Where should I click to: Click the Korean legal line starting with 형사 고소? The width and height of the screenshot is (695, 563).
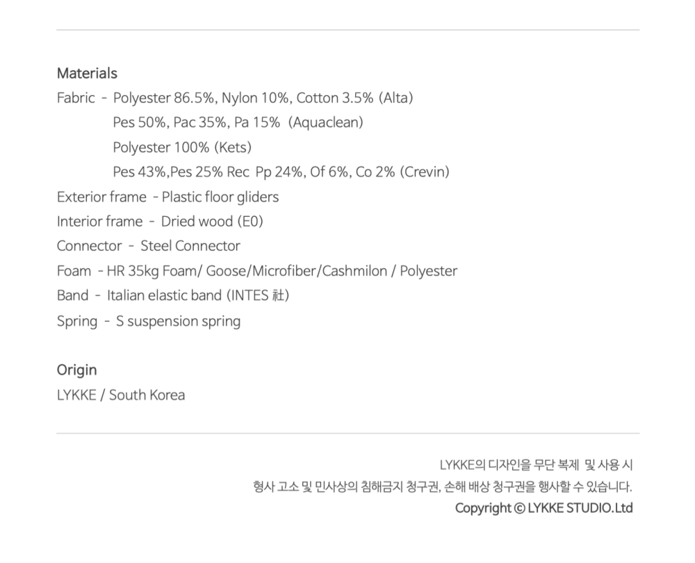(442, 487)
